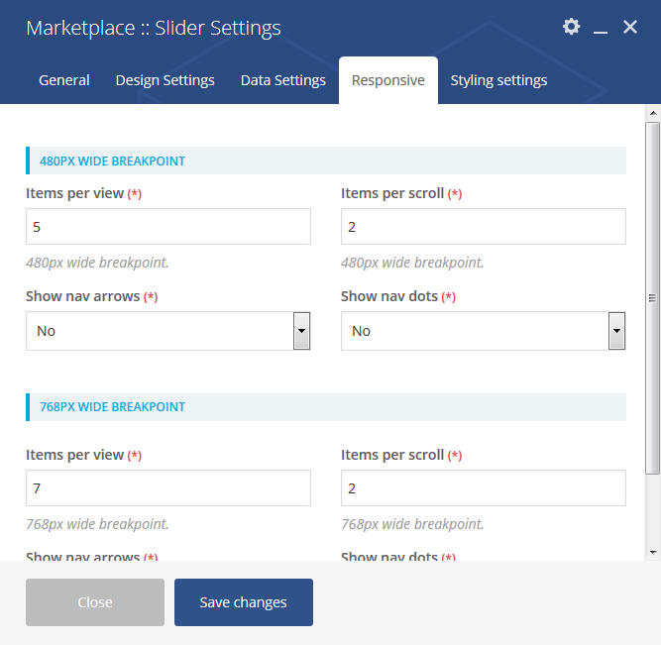
Task: Open the Design Settings tab
Action: pos(165,80)
